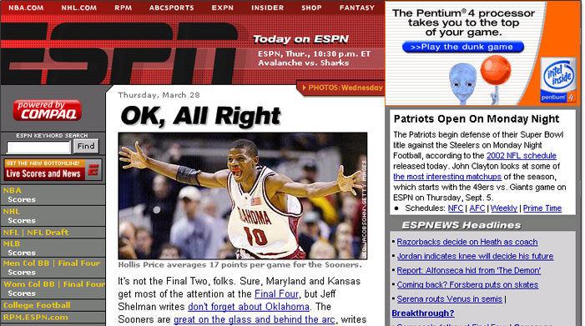Open the Final Four article link

276,294
